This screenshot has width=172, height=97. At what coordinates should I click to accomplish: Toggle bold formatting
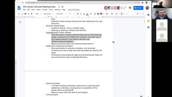coord(78,14)
